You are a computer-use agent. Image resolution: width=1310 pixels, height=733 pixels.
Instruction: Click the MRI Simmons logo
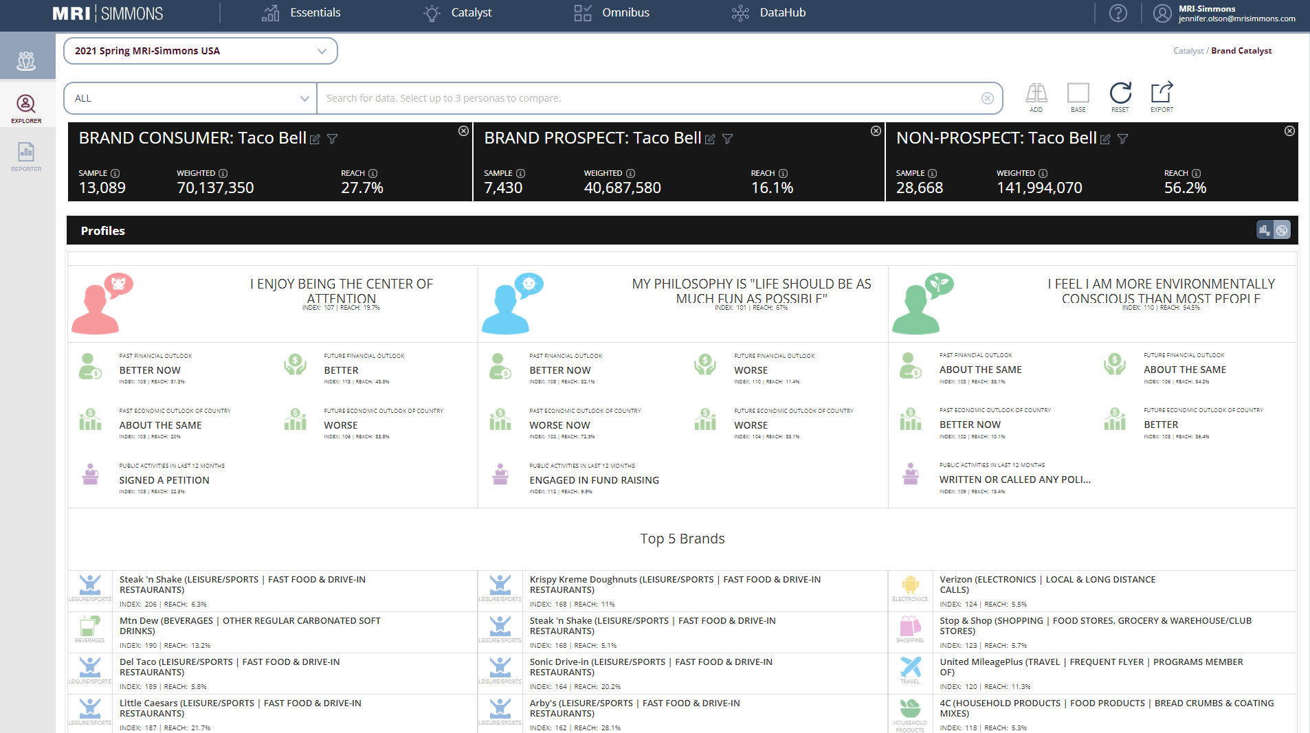pos(108,13)
